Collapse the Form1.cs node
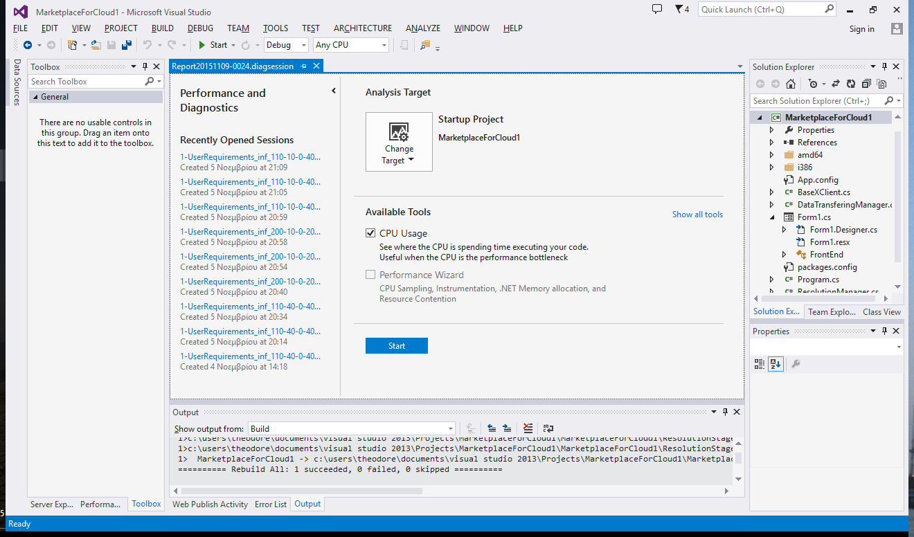 pyautogui.click(x=772, y=217)
